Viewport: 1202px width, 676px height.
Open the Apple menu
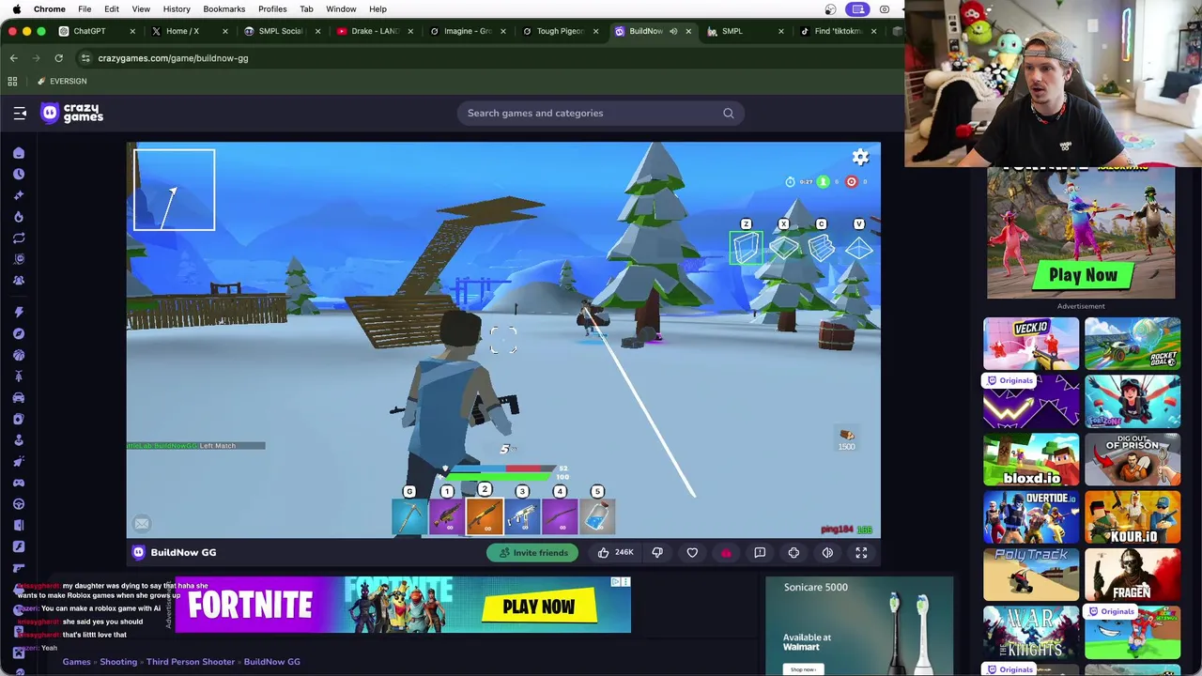(x=16, y=9)
